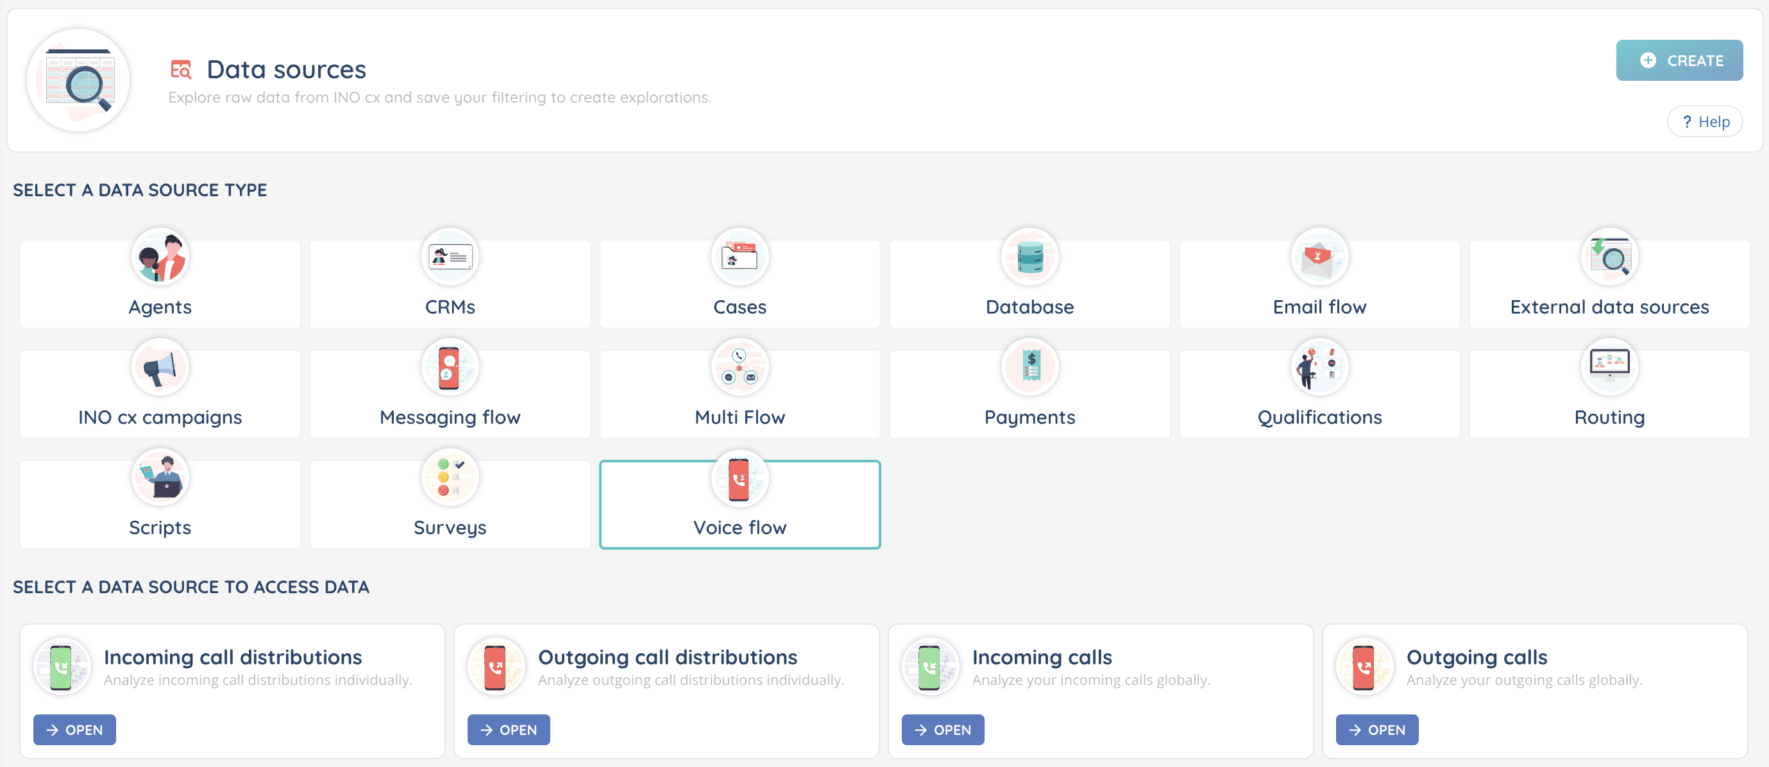Open Outgoing call distributions data source
This screenshot has height=767, width=1769.
coord(508,729)
